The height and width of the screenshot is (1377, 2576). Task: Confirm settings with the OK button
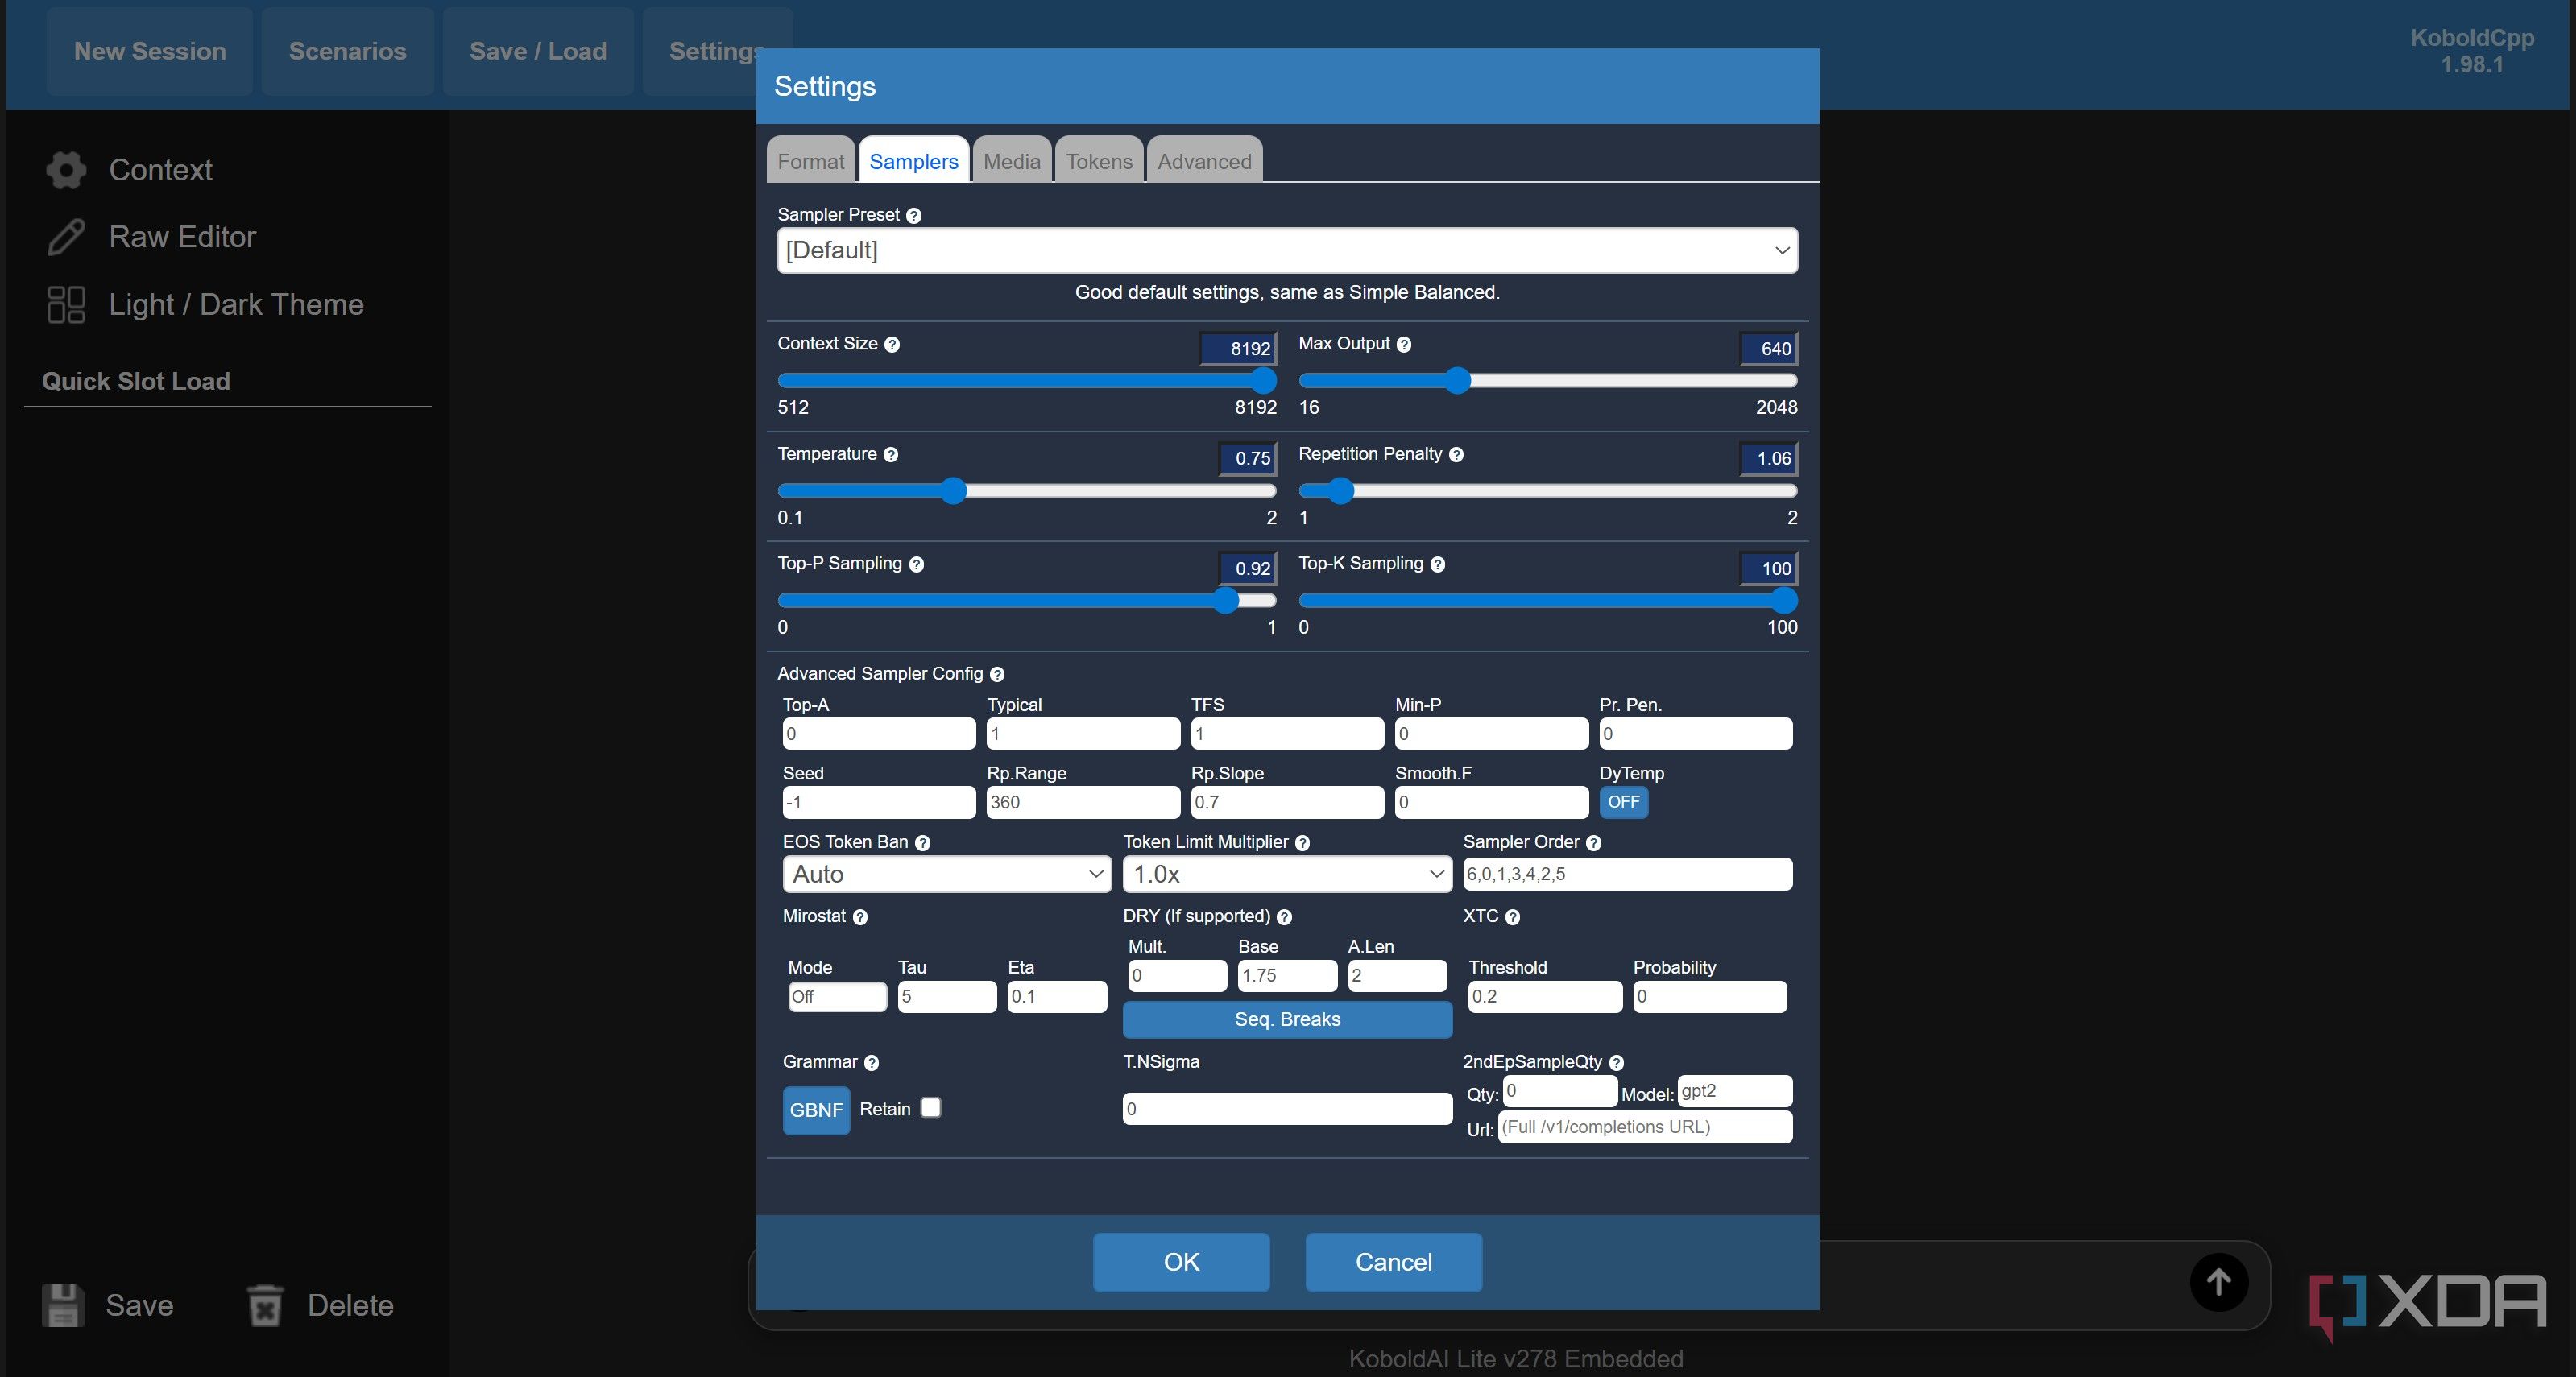pyautogui.click(x=1181, y=1262)
